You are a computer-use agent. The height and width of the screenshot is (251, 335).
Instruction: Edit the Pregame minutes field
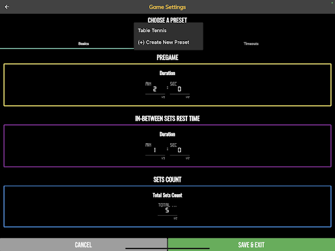coord(155,89)
